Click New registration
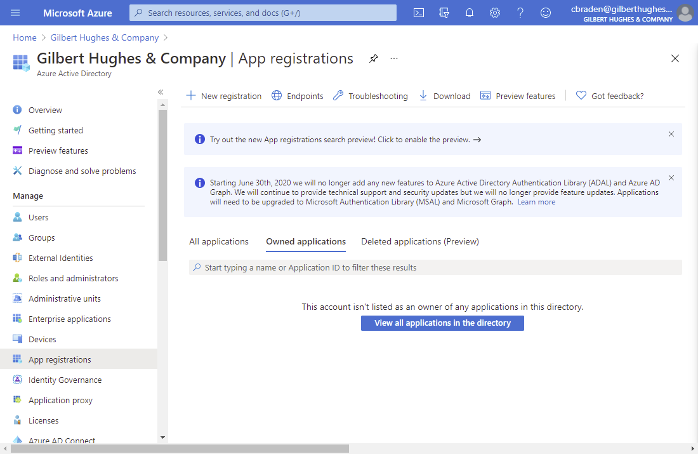 [223, 96]
